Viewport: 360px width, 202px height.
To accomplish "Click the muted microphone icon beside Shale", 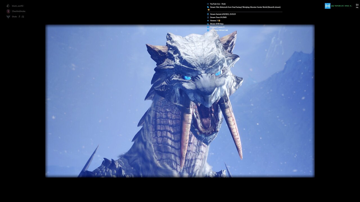I will pyautogui.click(x=19, y=17).
